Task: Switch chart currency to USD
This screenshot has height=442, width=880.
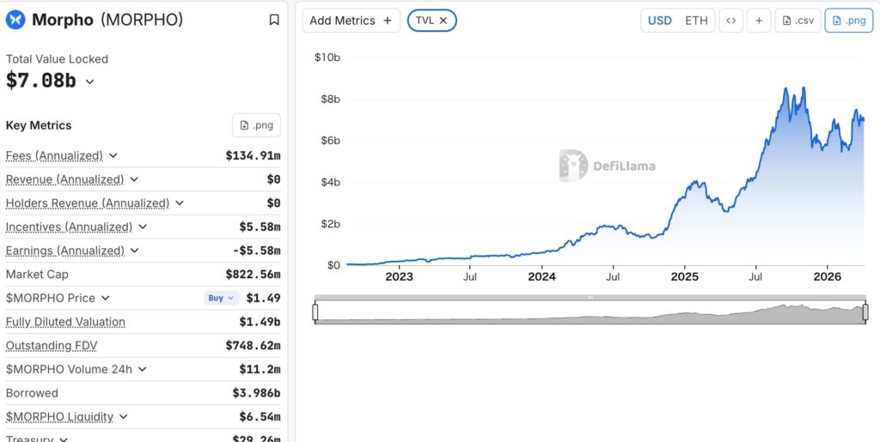Action: tap(660, 21)
